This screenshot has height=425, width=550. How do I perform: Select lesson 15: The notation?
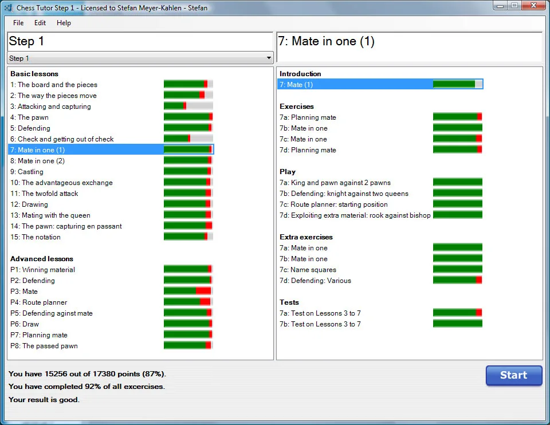36,237
